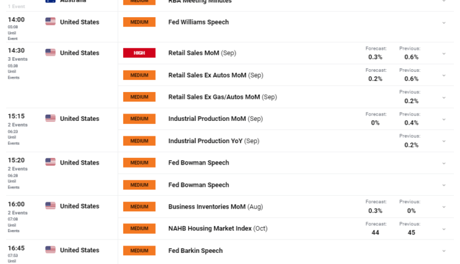The image size is (460, 264).
Task: Click the MEDIUM badge for Industrial Production YoY
Action: pyautogui.click(x=139, y=141)
